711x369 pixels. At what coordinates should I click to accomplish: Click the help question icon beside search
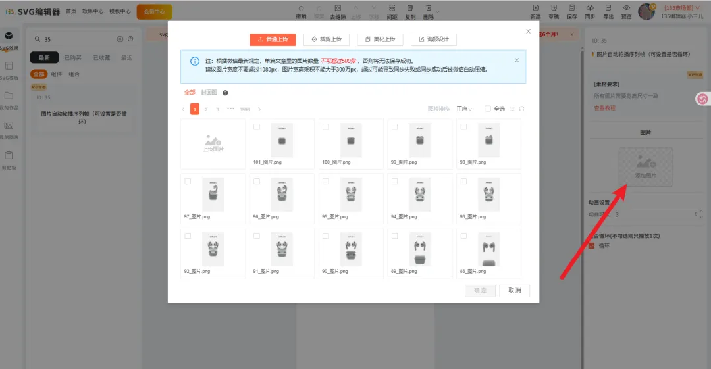(x=130, y=39)
